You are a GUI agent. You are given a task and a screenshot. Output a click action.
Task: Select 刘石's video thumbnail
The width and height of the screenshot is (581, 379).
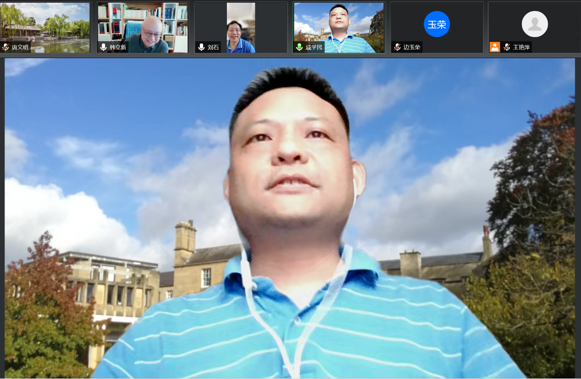tap(241, 27)
